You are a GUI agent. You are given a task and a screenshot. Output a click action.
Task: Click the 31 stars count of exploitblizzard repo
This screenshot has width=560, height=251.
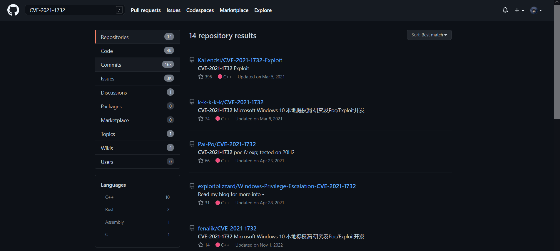coord(204,203)
